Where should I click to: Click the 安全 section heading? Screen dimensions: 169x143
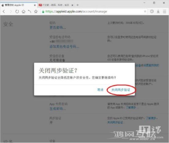[x=8, y=24]
